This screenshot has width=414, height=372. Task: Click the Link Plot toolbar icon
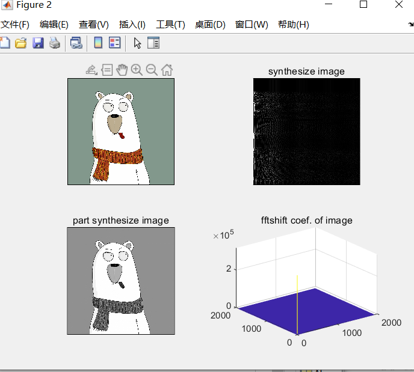(x=76, y=43)
